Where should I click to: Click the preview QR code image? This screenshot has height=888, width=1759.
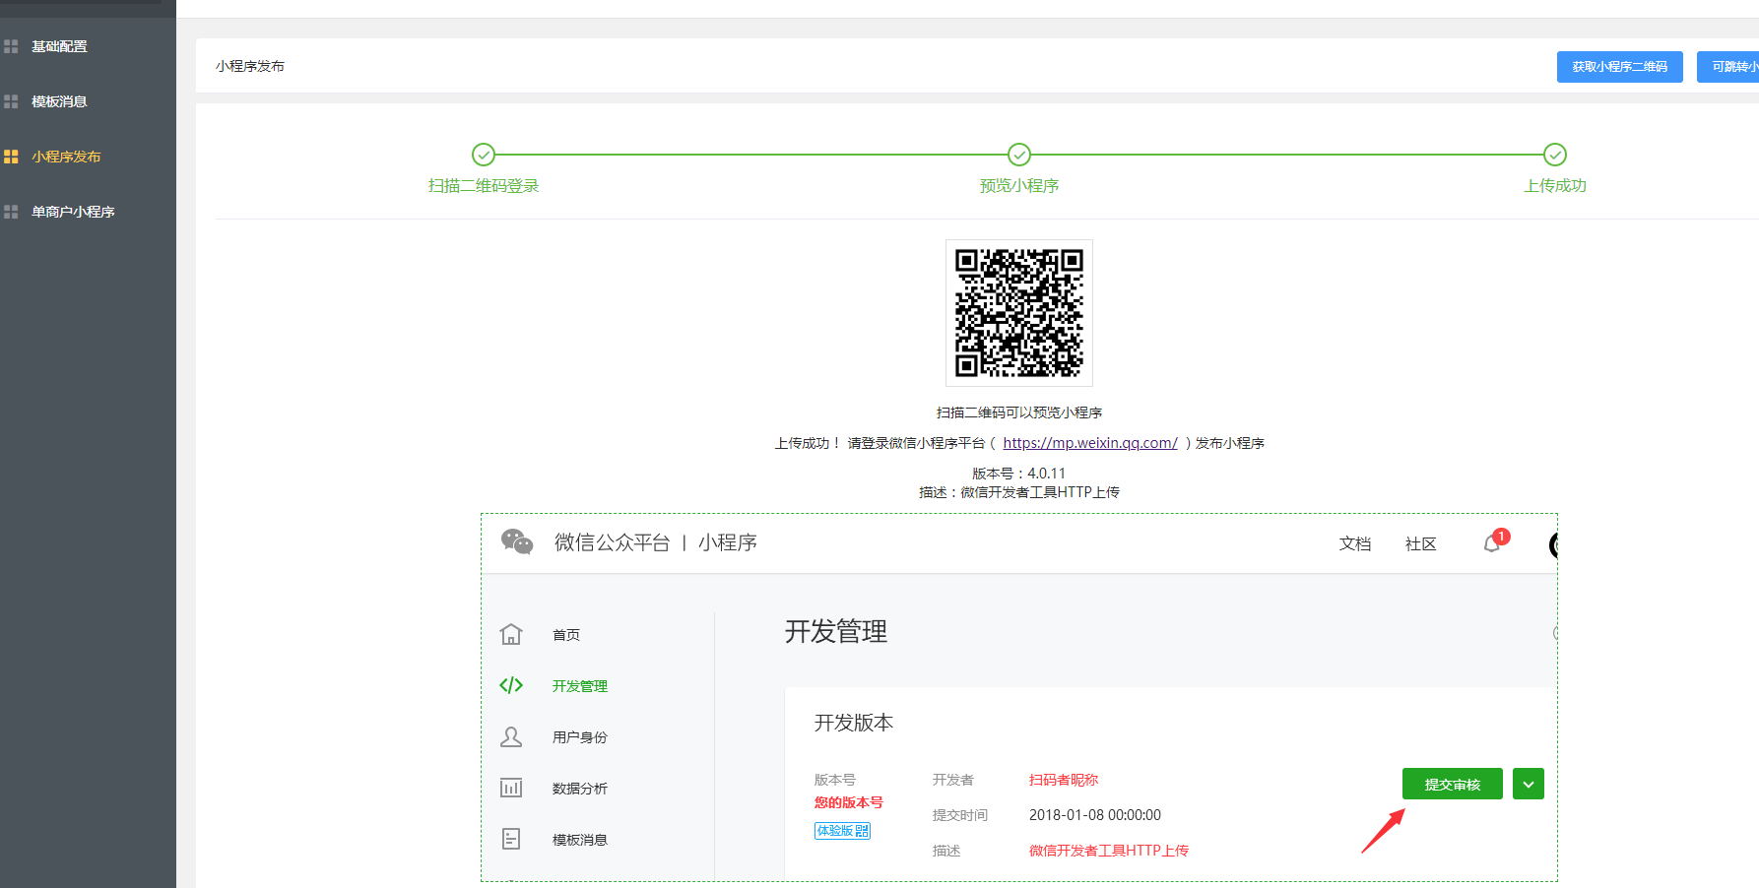click(1019, 313)
